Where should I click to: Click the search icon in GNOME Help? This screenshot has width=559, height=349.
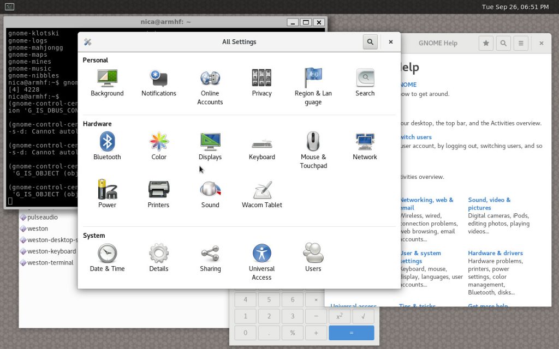pos(503,43)
